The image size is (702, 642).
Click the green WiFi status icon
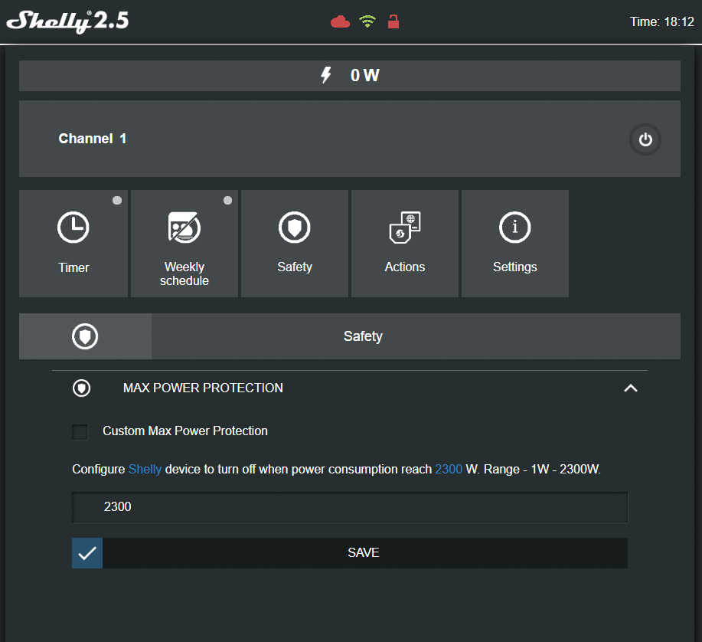pos(367,22)
